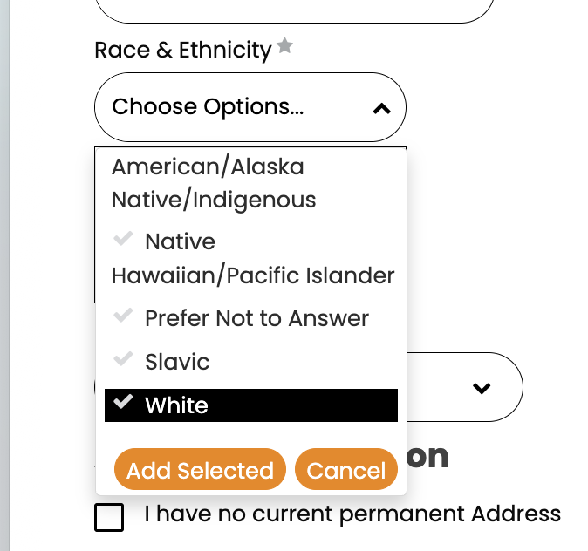Viewport: 588px width, 551px height.
Task: Select American/Alaska Native/Indigenous option
Action: tap(214, 183)
